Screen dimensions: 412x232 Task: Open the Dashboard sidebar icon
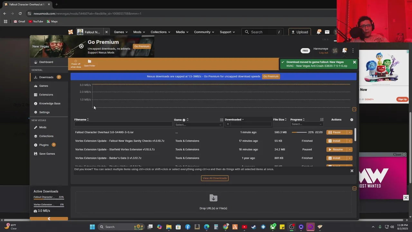coord(36,62)
